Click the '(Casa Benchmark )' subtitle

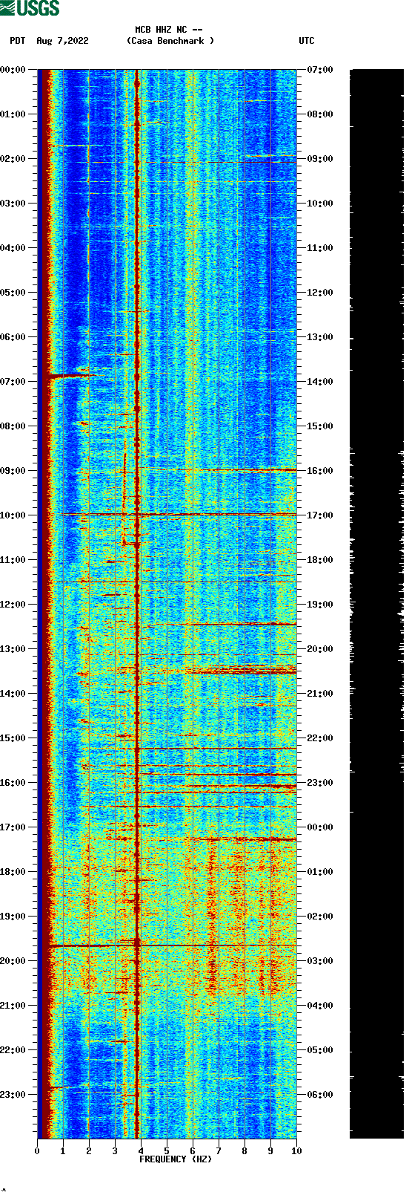point(170,41)
